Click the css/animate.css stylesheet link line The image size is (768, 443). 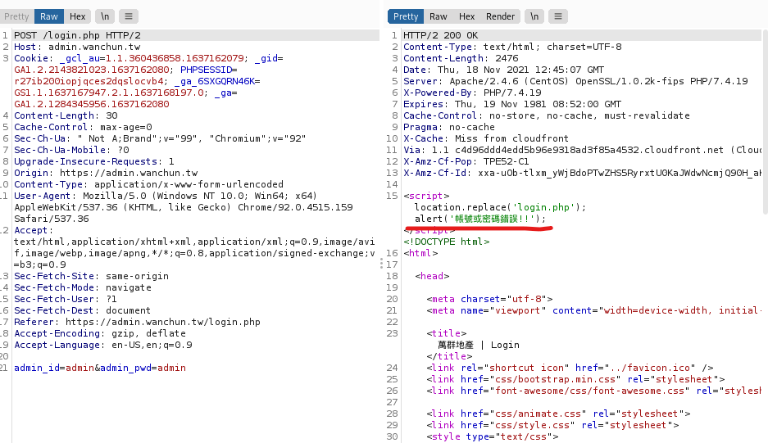[558, 414]
